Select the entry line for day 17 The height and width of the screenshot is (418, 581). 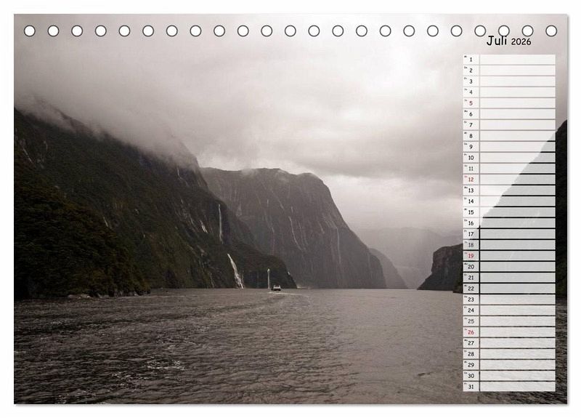tap(517, 234)
